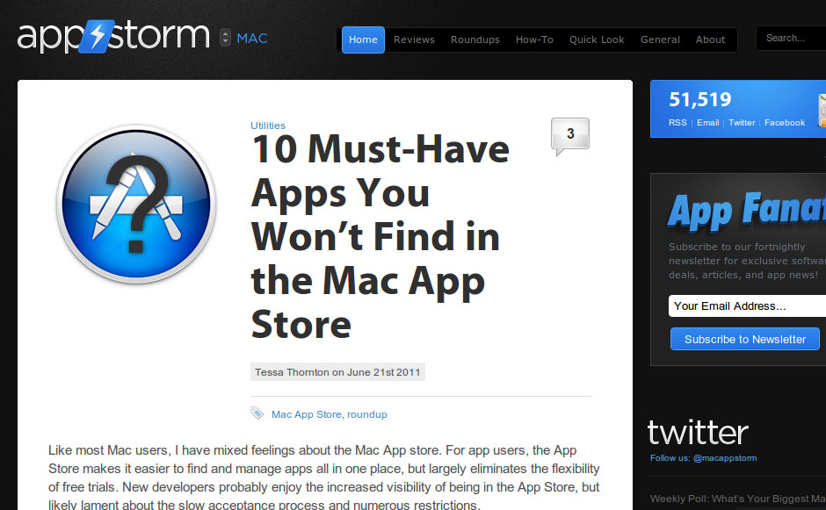Navigate to the General section
Image resolution: width=826 pixels, height=510 pixels.
pos(660,40)
